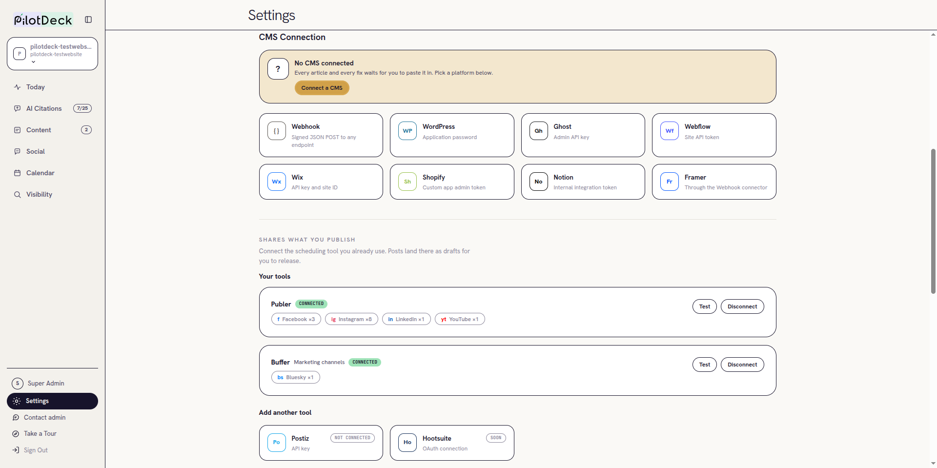Click the Ho Hootsuite icon
Screen dimensions: 937x468
407,443
